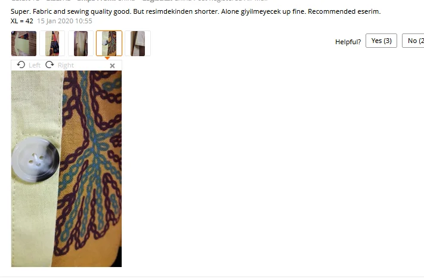Screen dimensions: 424x279
Task: Open the second review thumbnail showing red patterned fabric
Action: [52, 44]
